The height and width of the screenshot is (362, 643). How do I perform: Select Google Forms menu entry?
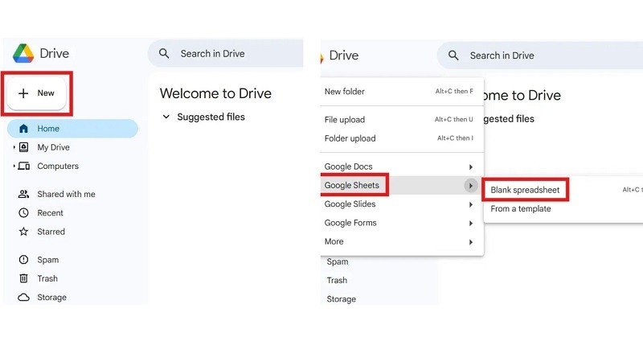[402, 223]
